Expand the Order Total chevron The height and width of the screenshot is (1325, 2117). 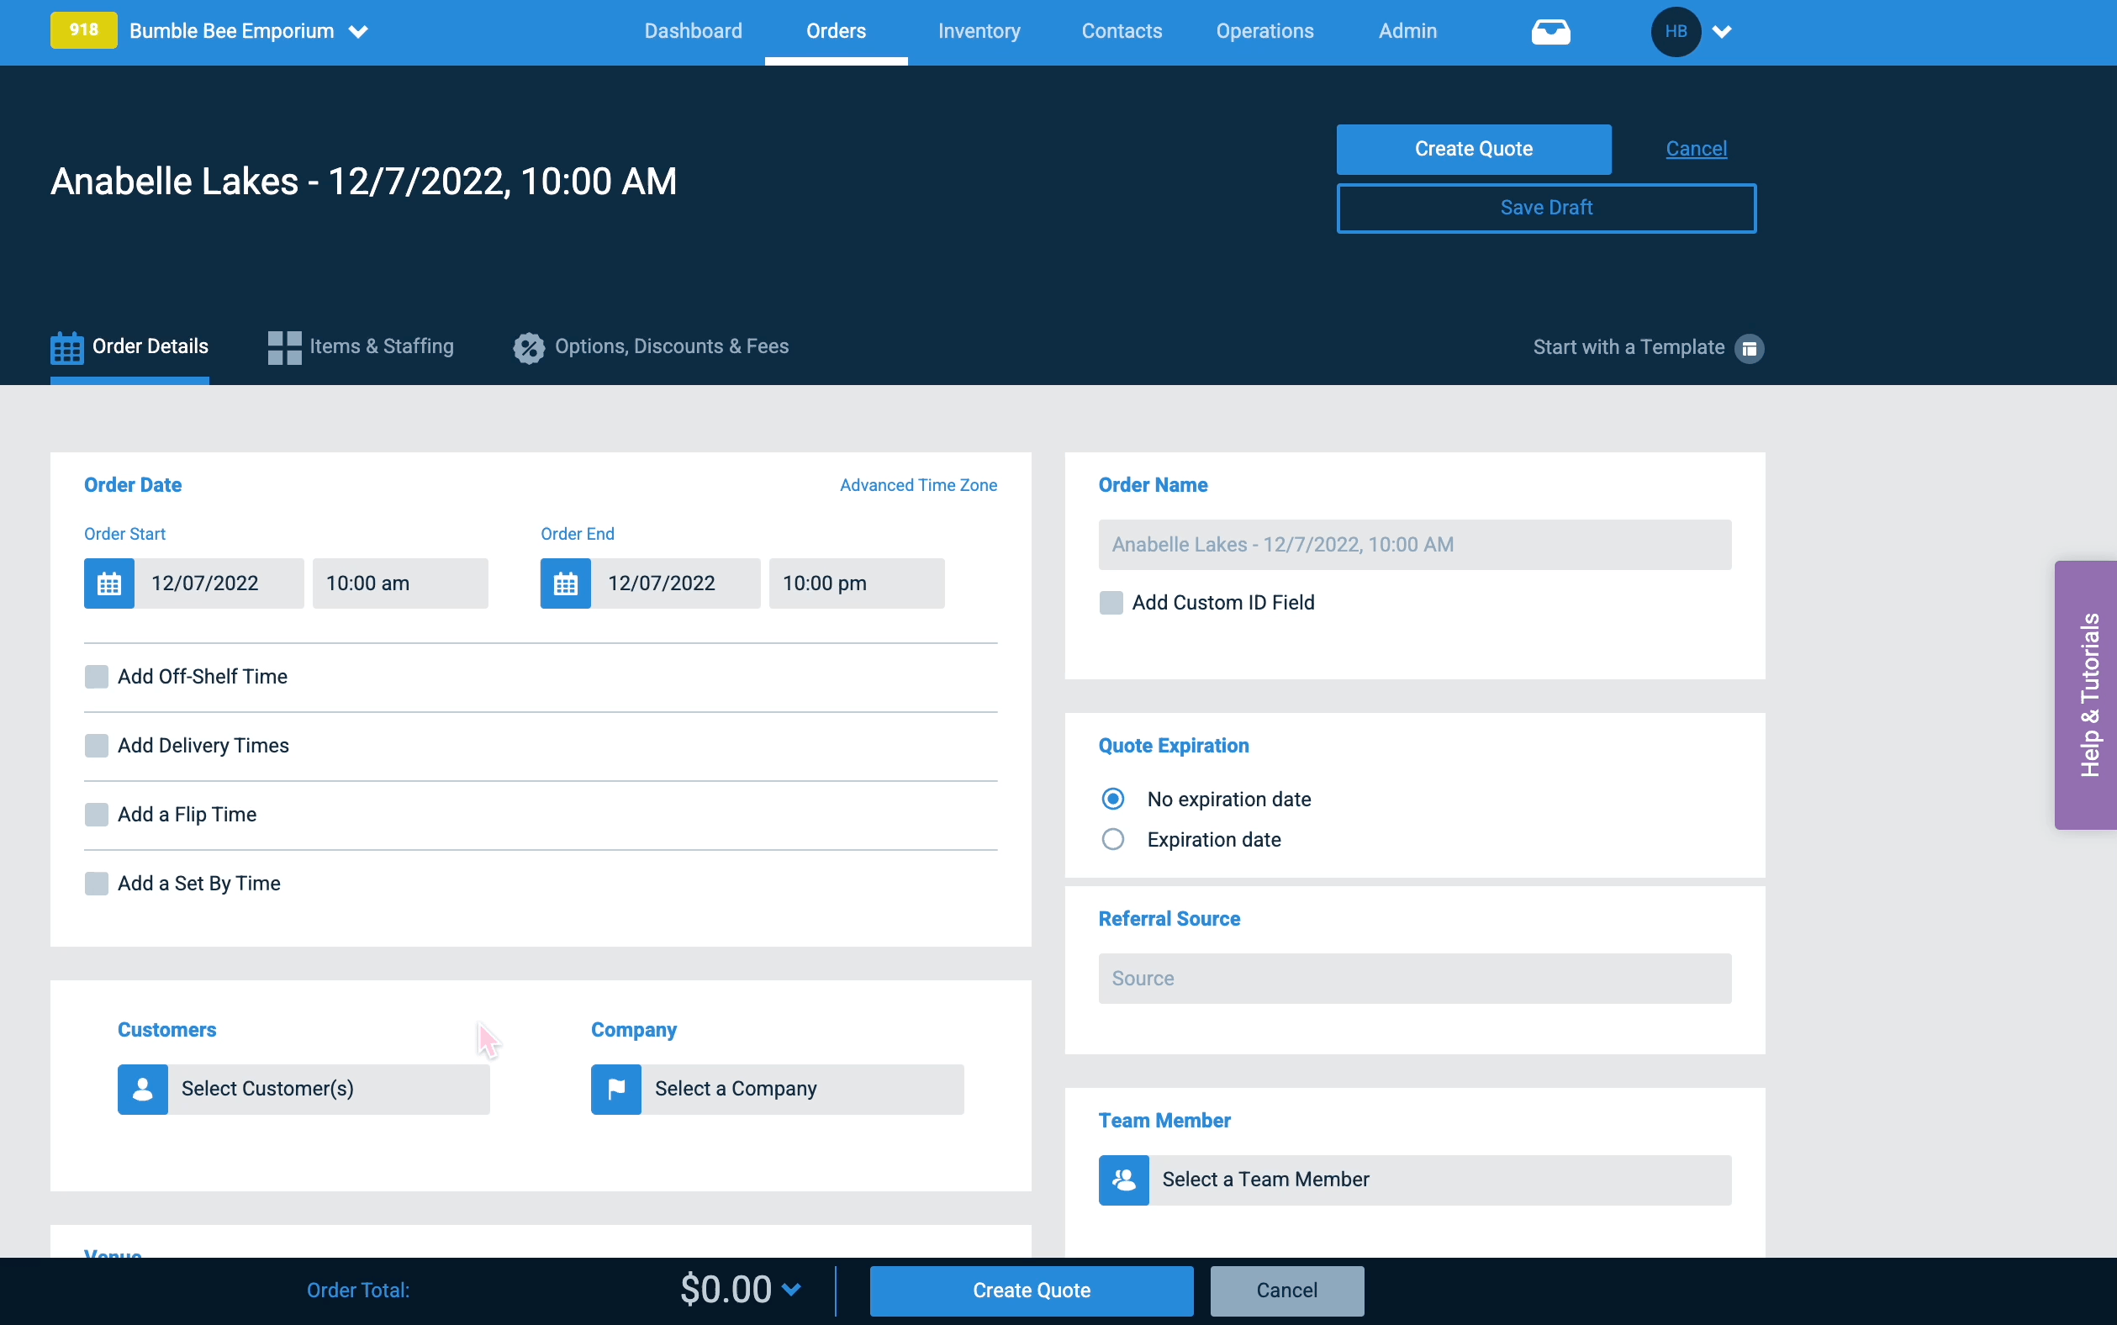click(791, 1290)
